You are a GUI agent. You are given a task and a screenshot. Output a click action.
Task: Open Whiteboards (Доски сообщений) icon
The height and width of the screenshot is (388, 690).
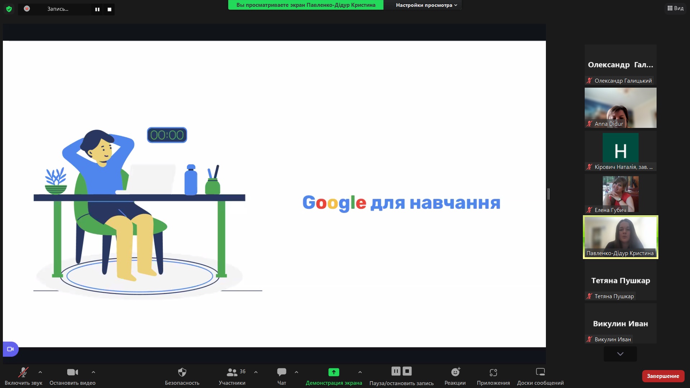[x=540, y=372]
